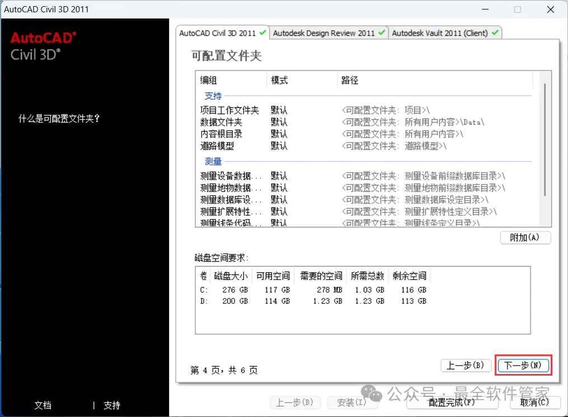Screen dimensions: 568x417
Task: Select the 道路模型 row
Action: pyautogui.click(x=366, y=146)
